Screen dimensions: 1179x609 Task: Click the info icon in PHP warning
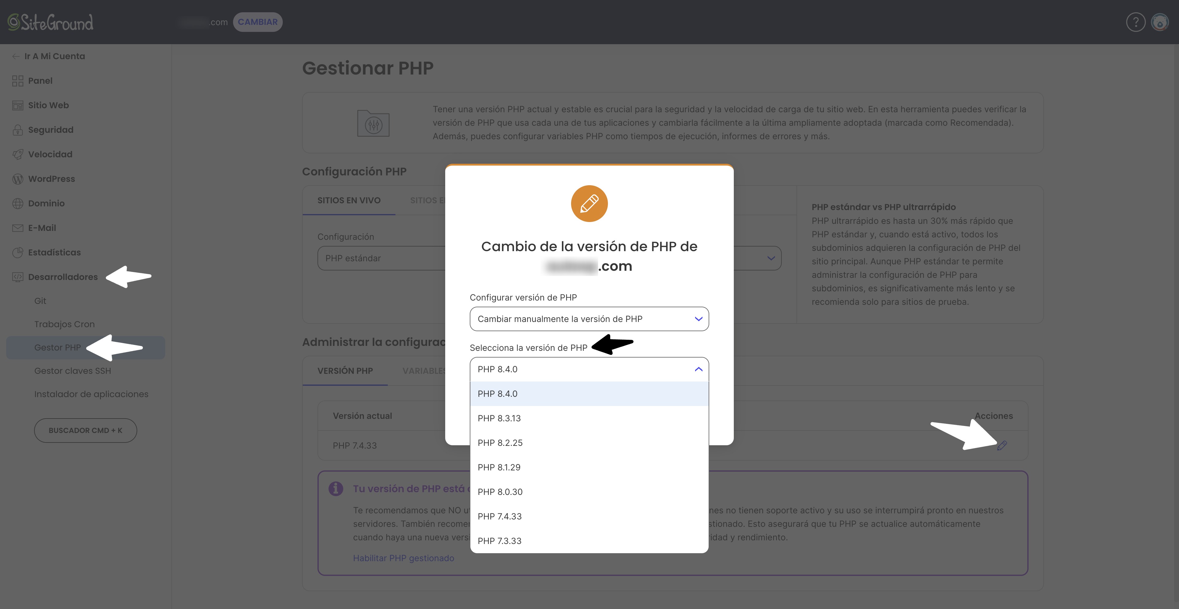(x=336, y=489)
